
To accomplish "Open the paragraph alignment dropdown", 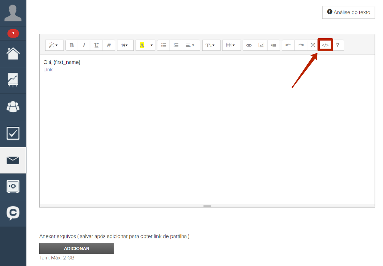I will pos(191,45).
